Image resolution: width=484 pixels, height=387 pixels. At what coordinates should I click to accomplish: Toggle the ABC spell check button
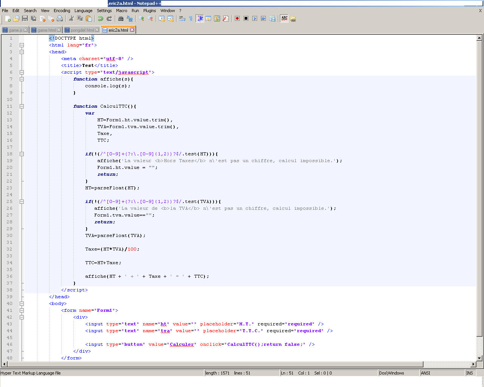click(x=284, y=19)
